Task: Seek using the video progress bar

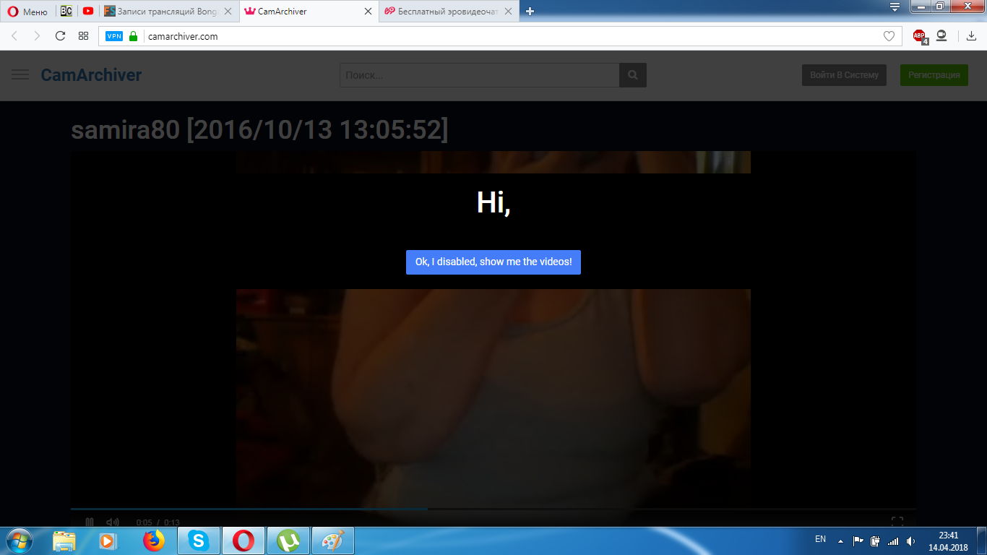Action: point(493,509)
